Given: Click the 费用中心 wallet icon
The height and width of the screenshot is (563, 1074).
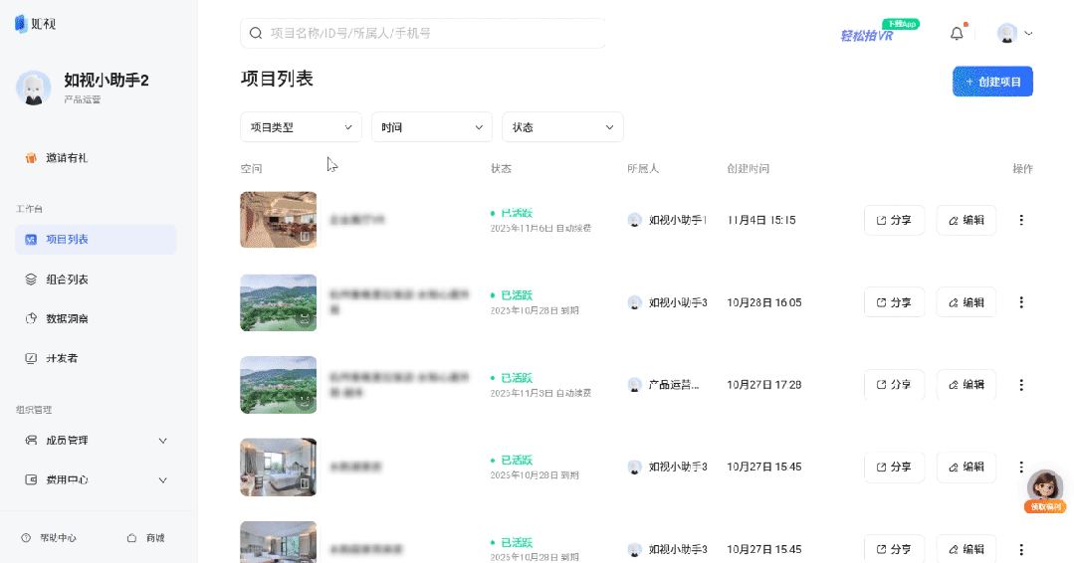Looking at the screenshot, I should point(31,480).
